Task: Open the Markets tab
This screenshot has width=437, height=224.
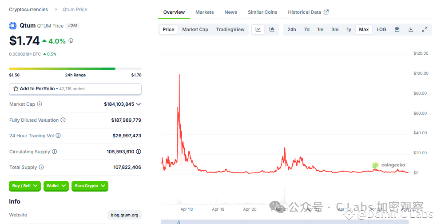Action: pos(204,12)
